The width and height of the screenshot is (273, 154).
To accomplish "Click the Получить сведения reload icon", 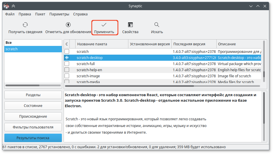I will point(25,25).
